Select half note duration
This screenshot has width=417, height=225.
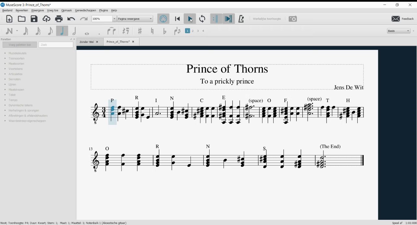(x=74, y=31)
